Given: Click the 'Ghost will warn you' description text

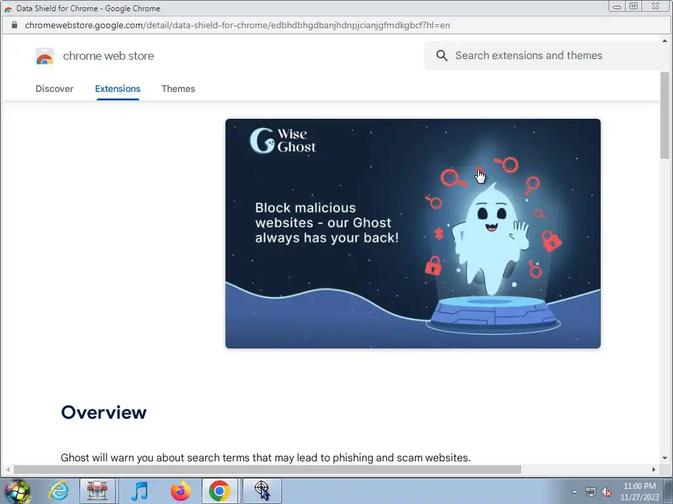Looking at the screenshot, I should (x=266, y=457).
